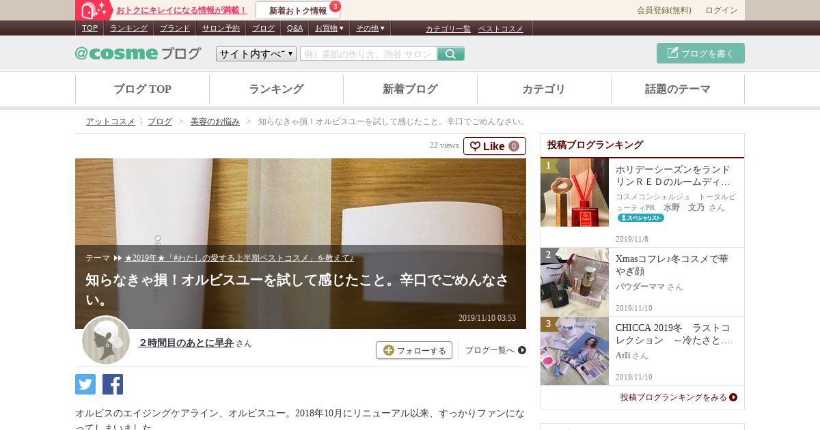This screenshot has height=430, width=820.
Task: Open ブログ in the top nav
Action: tap(263, 28)
